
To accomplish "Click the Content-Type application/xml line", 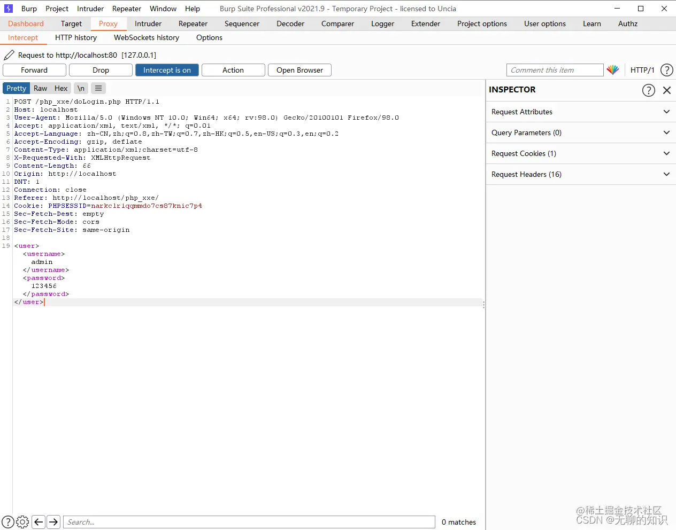I will 106,150.
